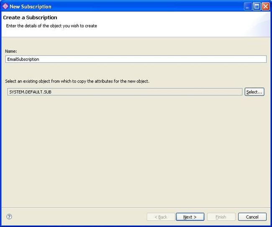Focus the Name input field

[x=136, y=59]
